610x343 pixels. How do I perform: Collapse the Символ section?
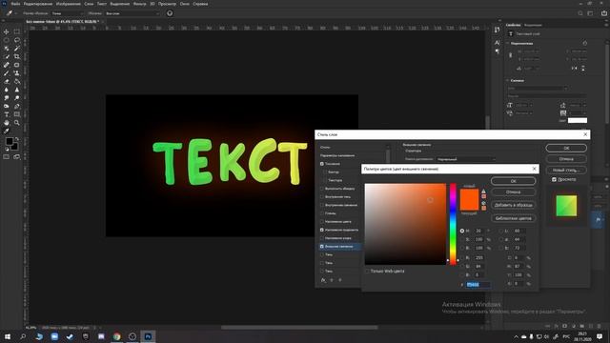[507, 80]
